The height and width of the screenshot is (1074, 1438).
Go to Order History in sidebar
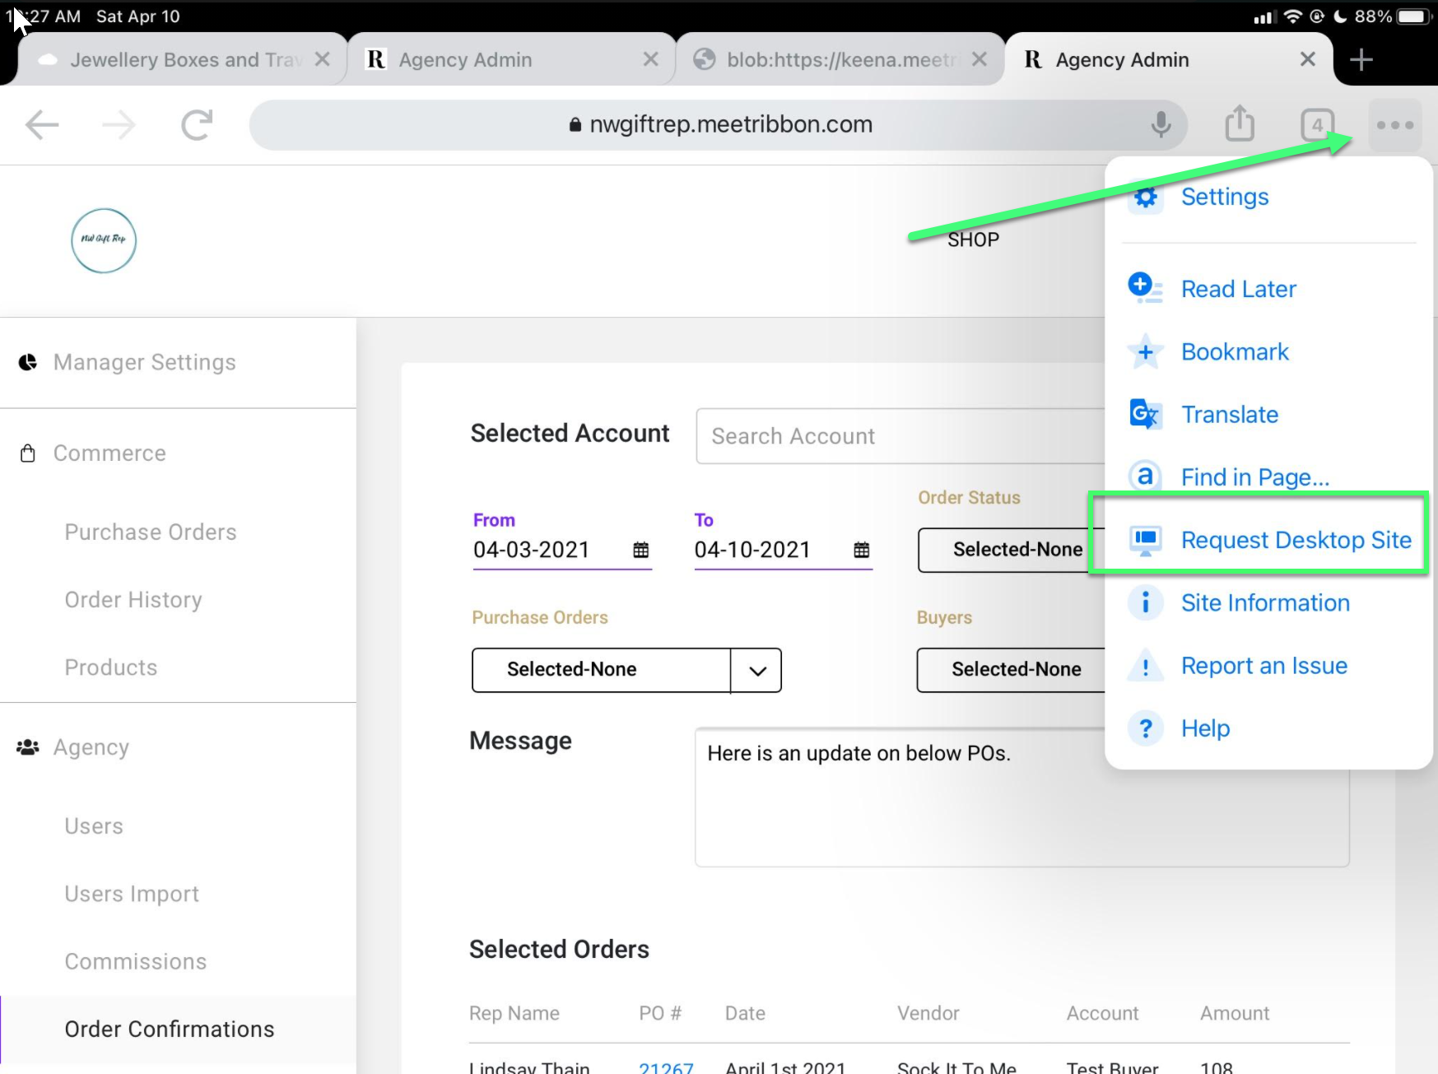coord(133,600)
